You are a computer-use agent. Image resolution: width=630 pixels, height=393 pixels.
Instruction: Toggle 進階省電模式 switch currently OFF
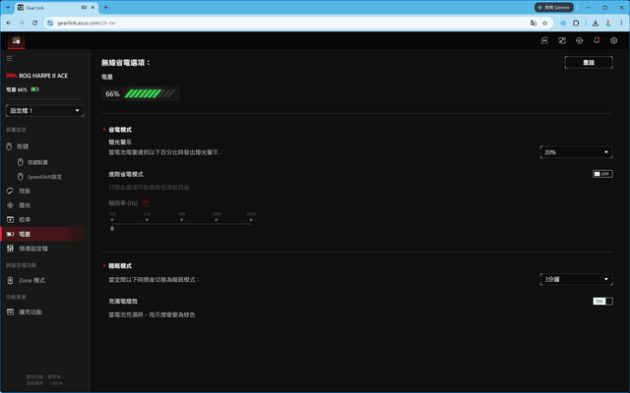[602, 174]
